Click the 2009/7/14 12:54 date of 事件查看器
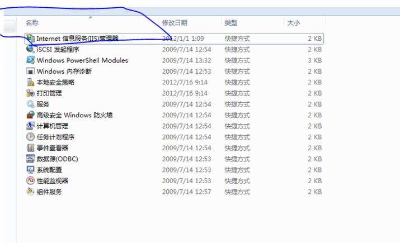This screenshot has height=243, width=400. 187,148
